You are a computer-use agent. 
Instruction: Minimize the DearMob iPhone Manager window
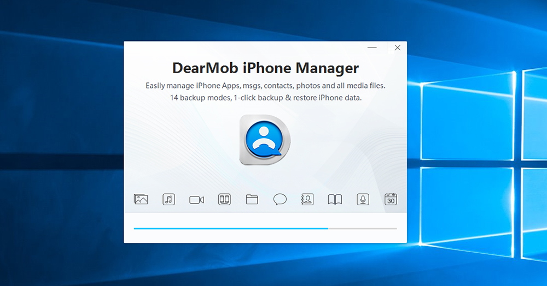click(x=372, y=47)
